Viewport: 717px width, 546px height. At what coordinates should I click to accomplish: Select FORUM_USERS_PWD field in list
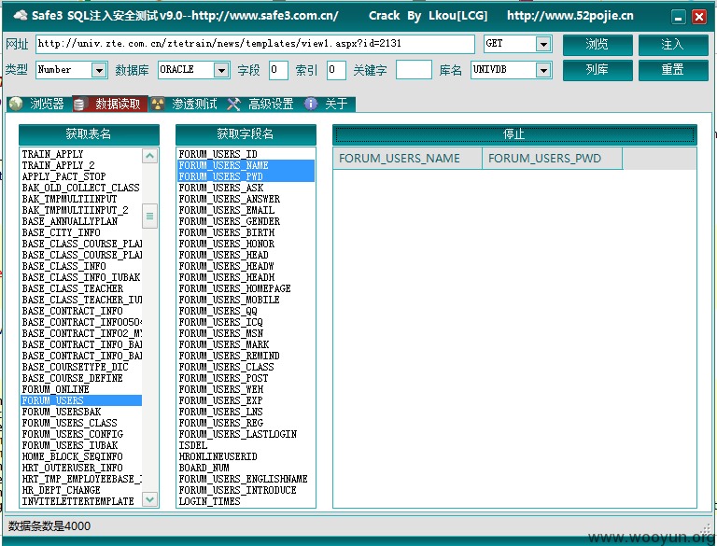tap(246, 176)
